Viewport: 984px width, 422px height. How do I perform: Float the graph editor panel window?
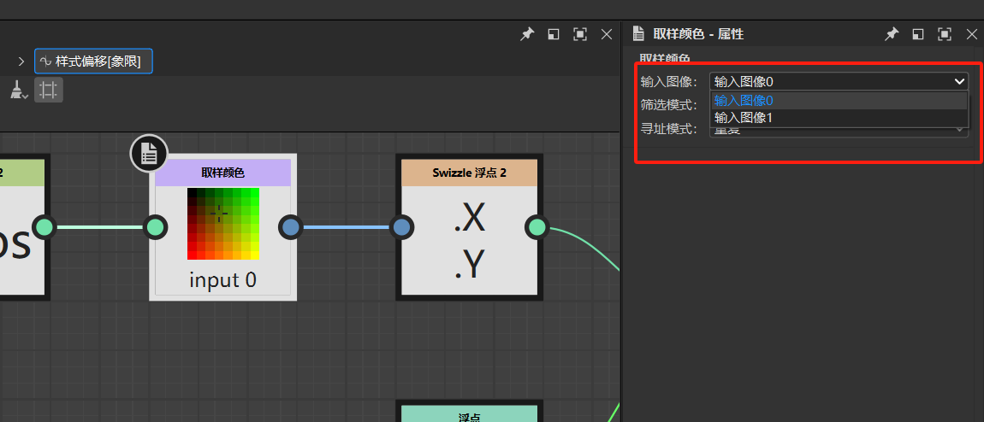tap(554, 34)
